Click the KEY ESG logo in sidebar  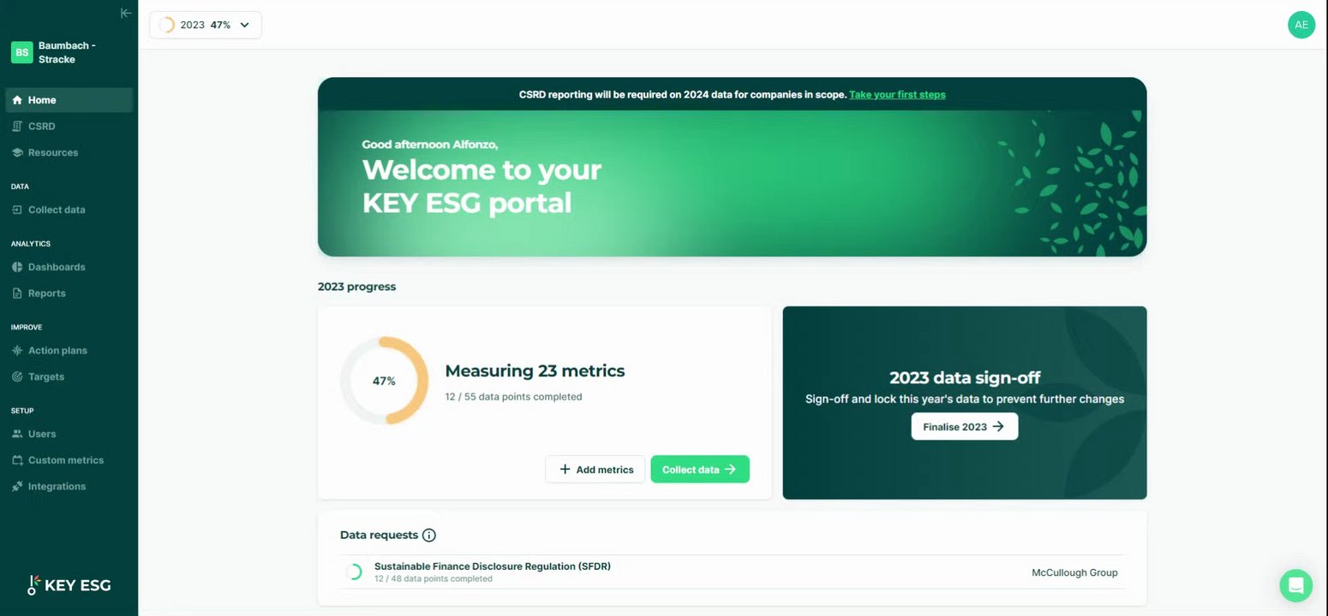click(69, 585)
